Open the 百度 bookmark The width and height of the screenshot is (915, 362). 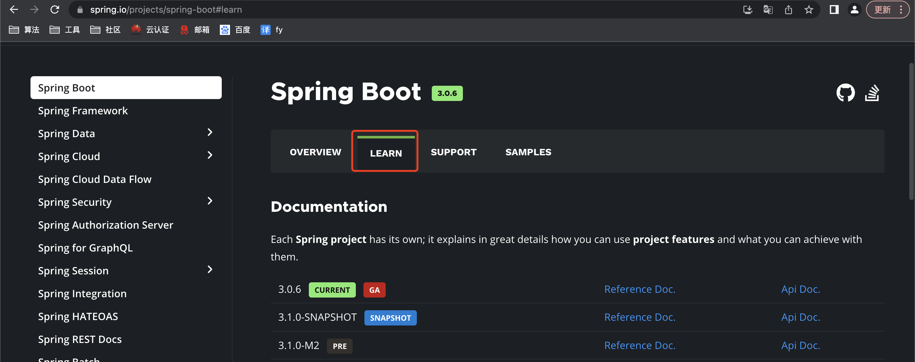coord(235,30)
